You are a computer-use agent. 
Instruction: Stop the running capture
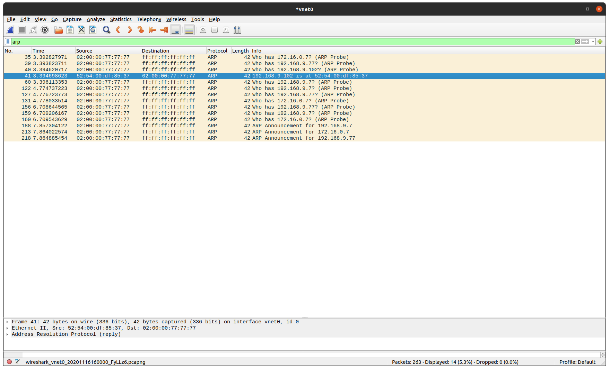click(x=21, y=30)
